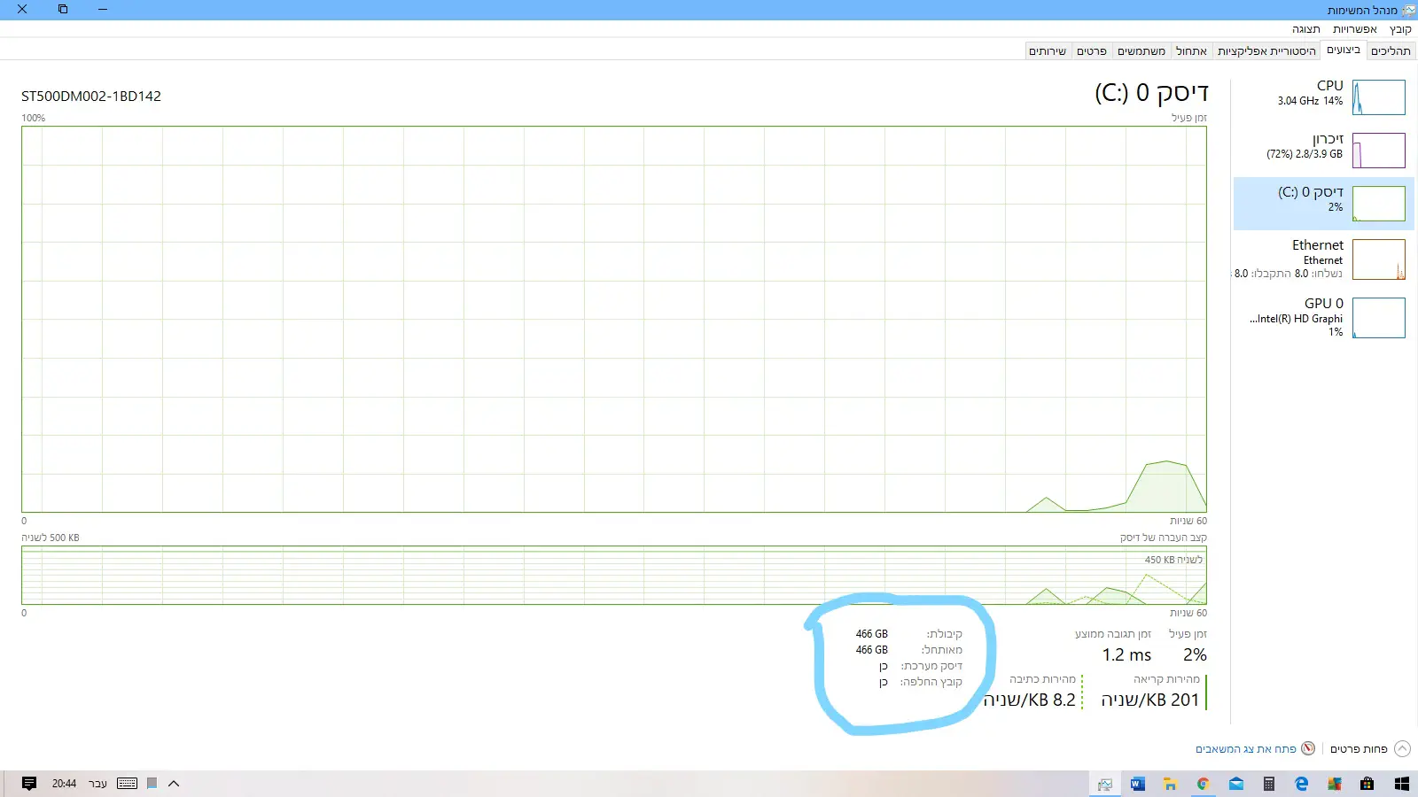Open the קובץ menu
Image resolution: width=1418 pixels, height=797 pixels.
(x=1400, y=29)
